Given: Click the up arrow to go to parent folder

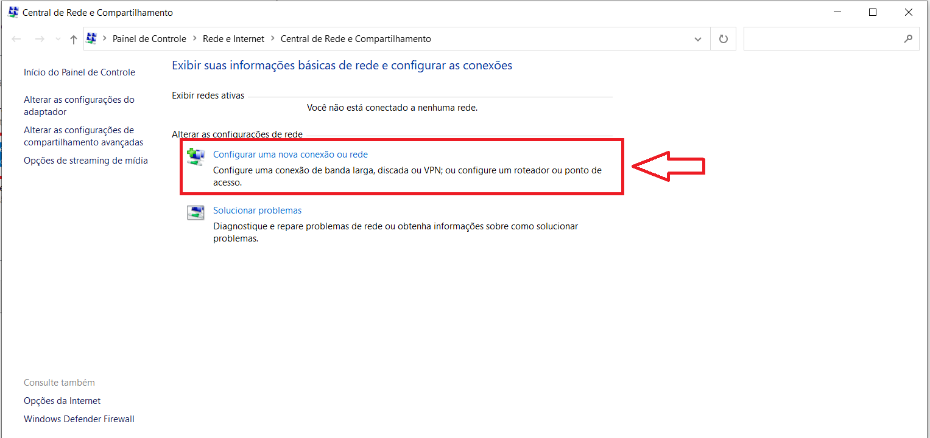Looking at the screenshot, I should pos(74,39).
